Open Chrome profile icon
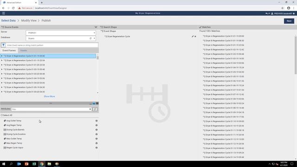 [x=289, y=8]
